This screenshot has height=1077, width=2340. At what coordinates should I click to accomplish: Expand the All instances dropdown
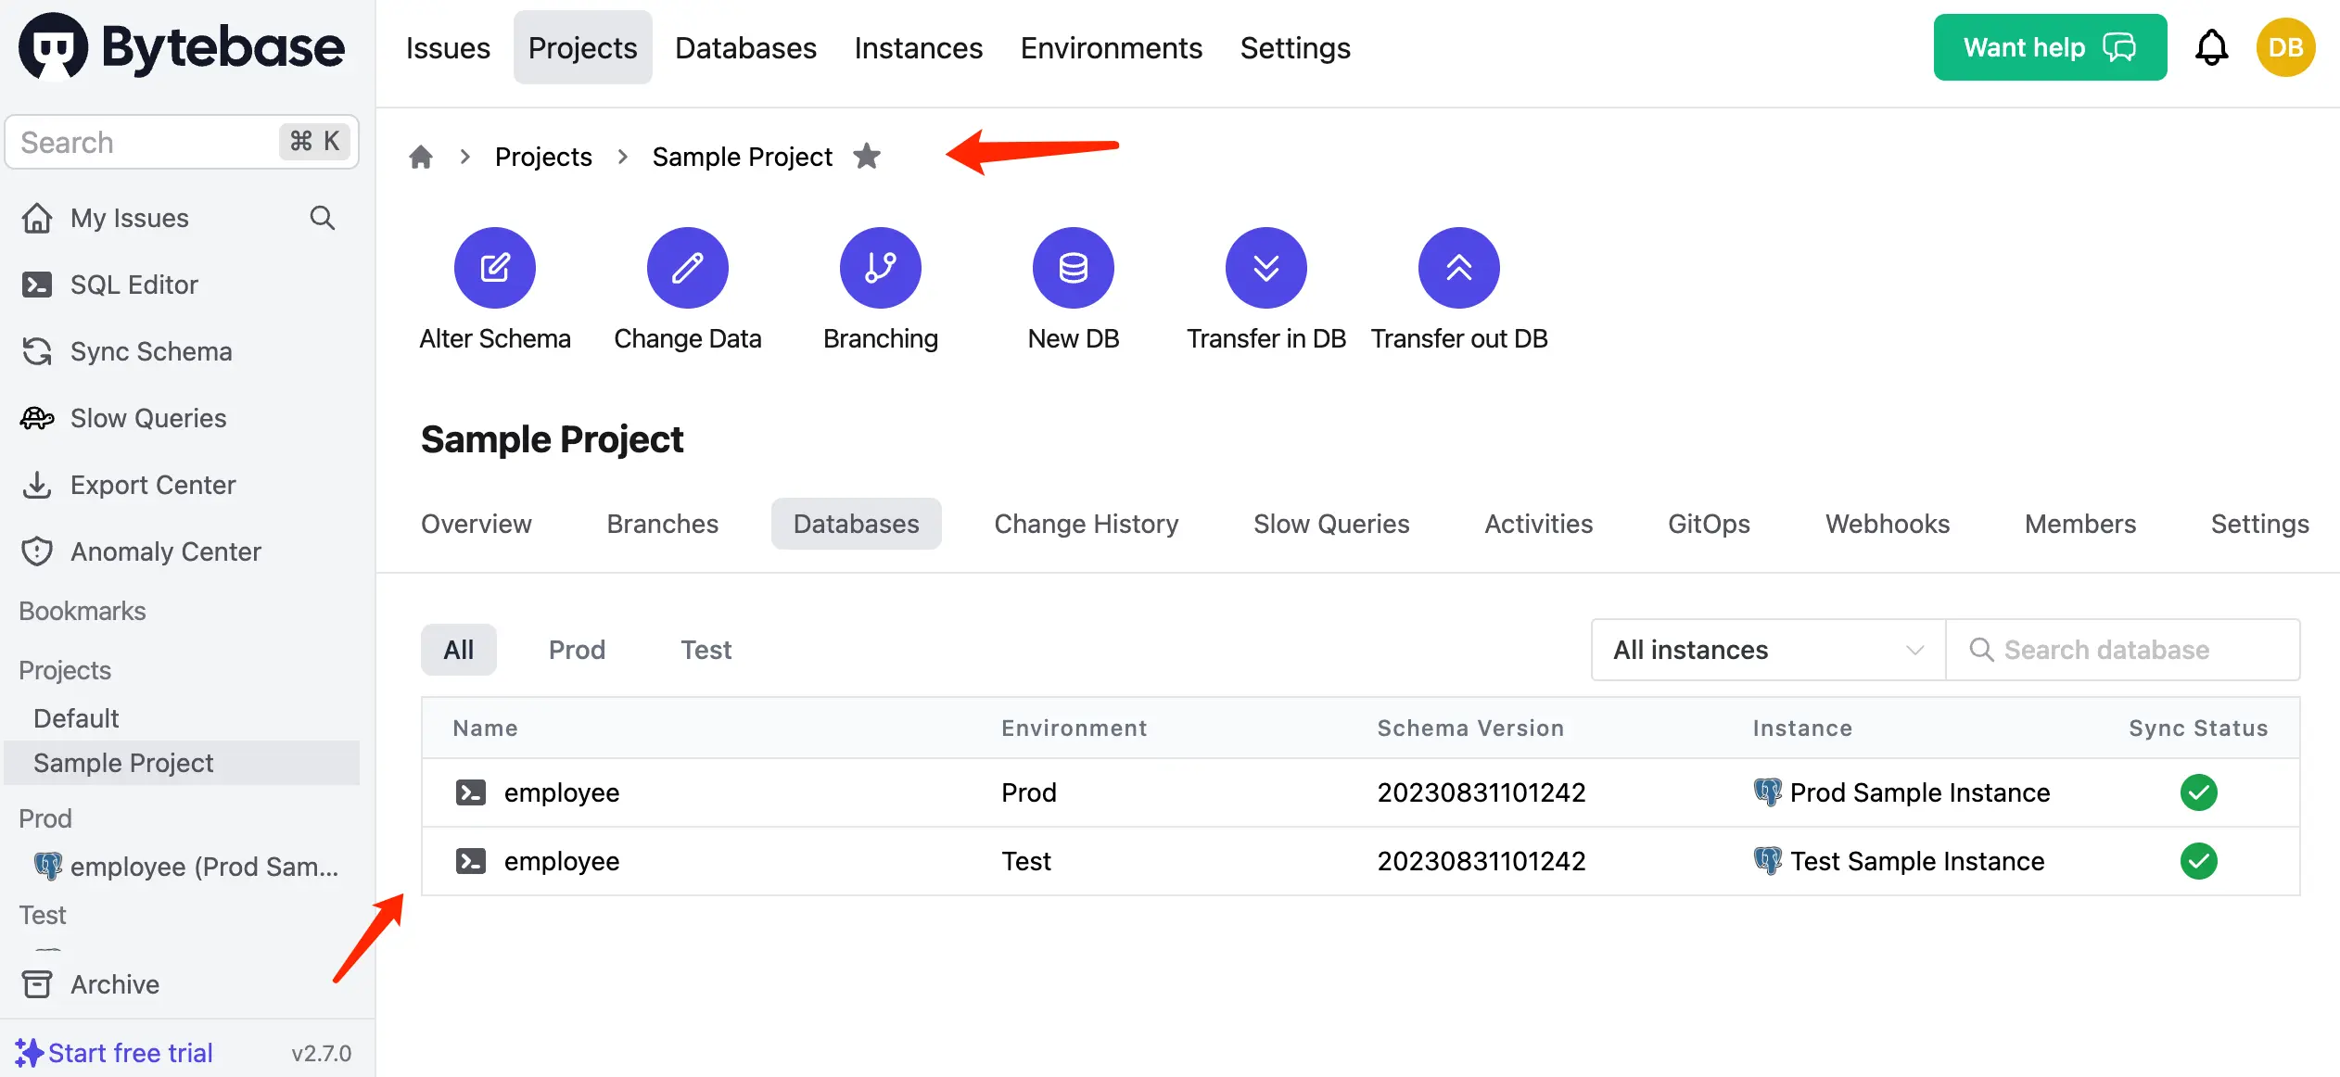pos(1768,650)
